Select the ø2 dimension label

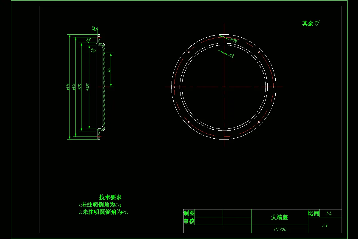[x=232, y=55]
